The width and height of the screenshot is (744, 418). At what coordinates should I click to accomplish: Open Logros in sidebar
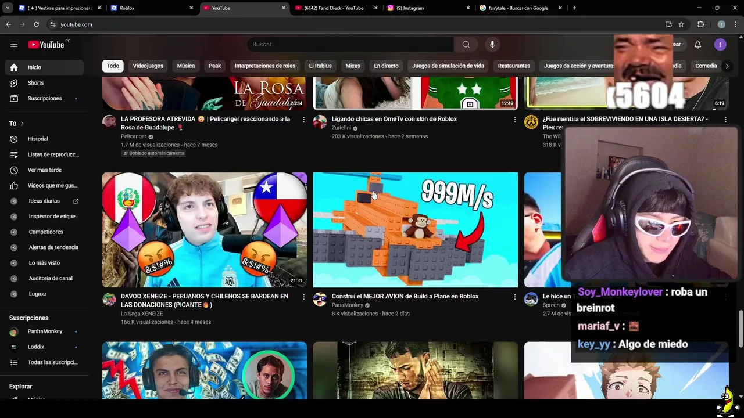(44, 294)
